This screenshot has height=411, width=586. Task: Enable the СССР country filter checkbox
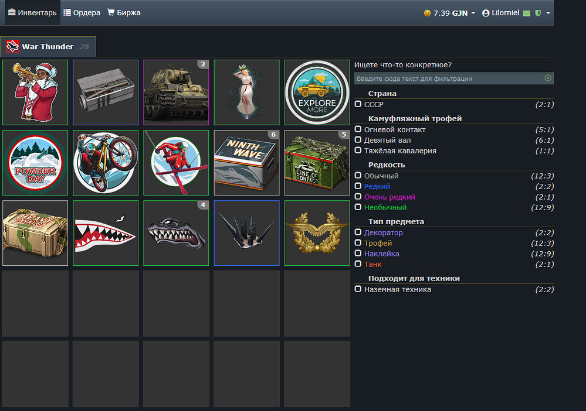pyautogui.click(x=358, y=104)
